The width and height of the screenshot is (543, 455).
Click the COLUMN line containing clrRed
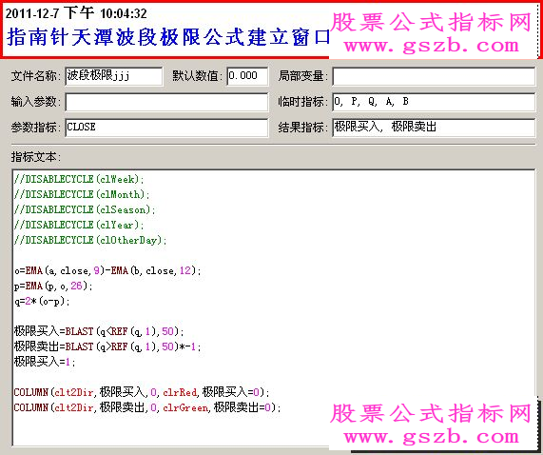[142, 392]
